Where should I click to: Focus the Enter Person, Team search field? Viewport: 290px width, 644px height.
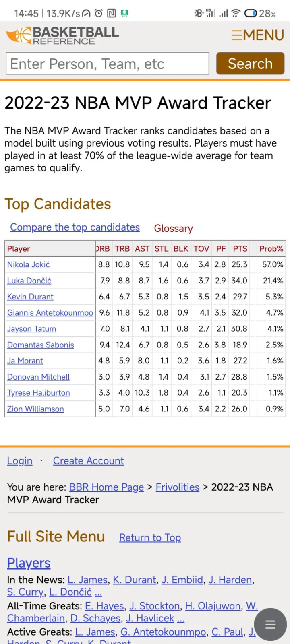(108, 64)
